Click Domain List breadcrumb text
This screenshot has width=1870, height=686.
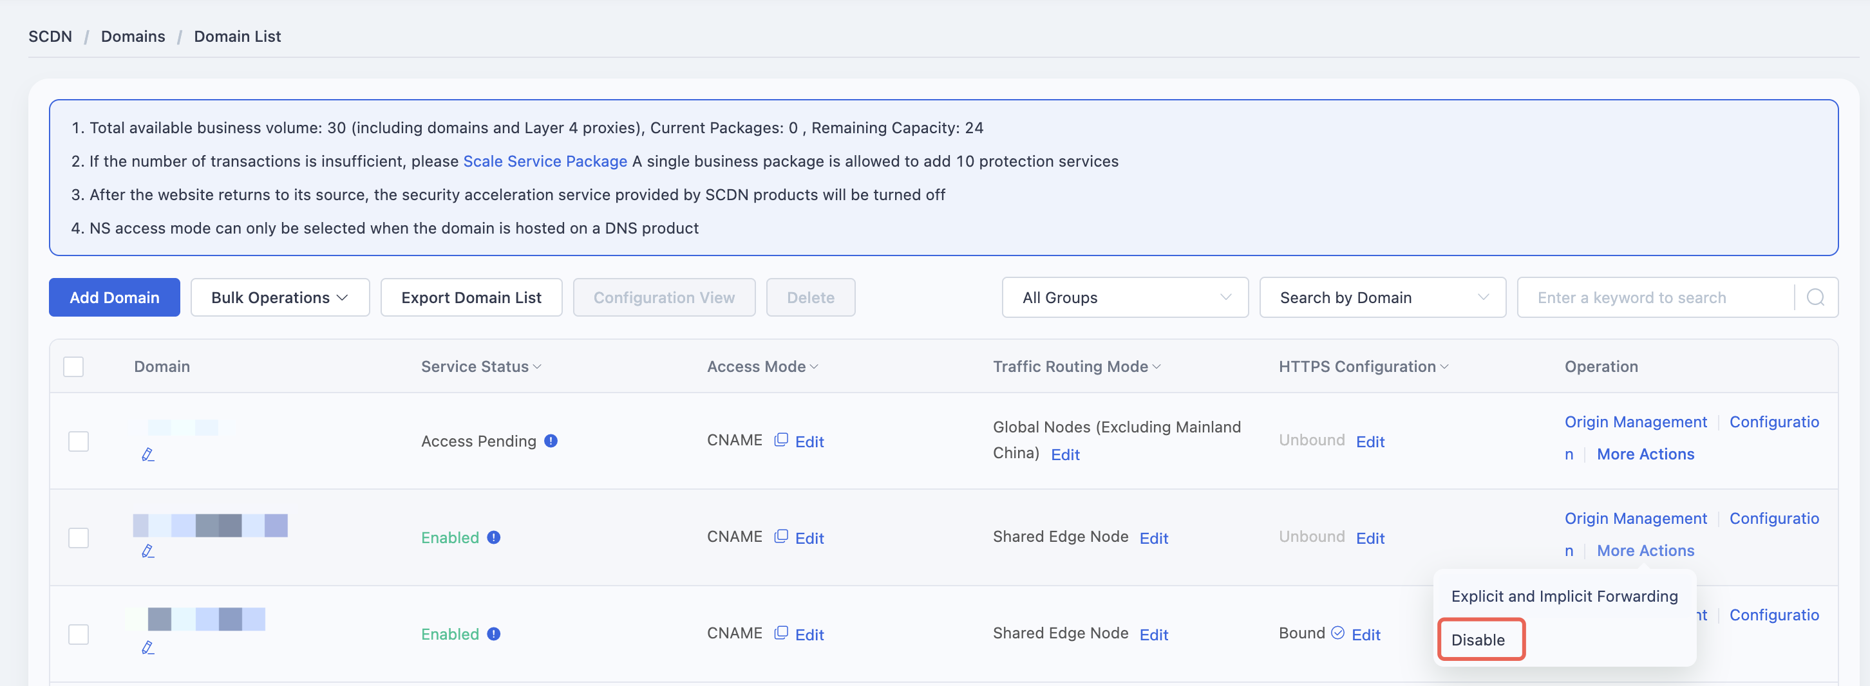(237, 36)
